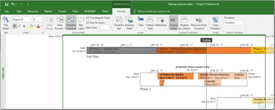Apply the red font color
The image size is (275, 110).
[x=38, y=26]
